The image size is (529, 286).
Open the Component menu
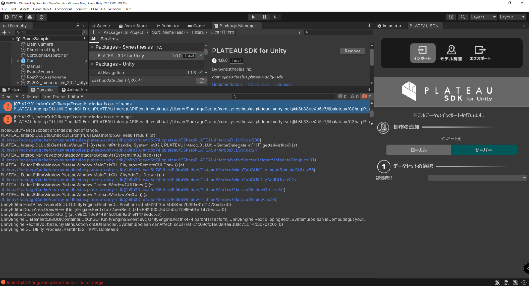[63, 9]
